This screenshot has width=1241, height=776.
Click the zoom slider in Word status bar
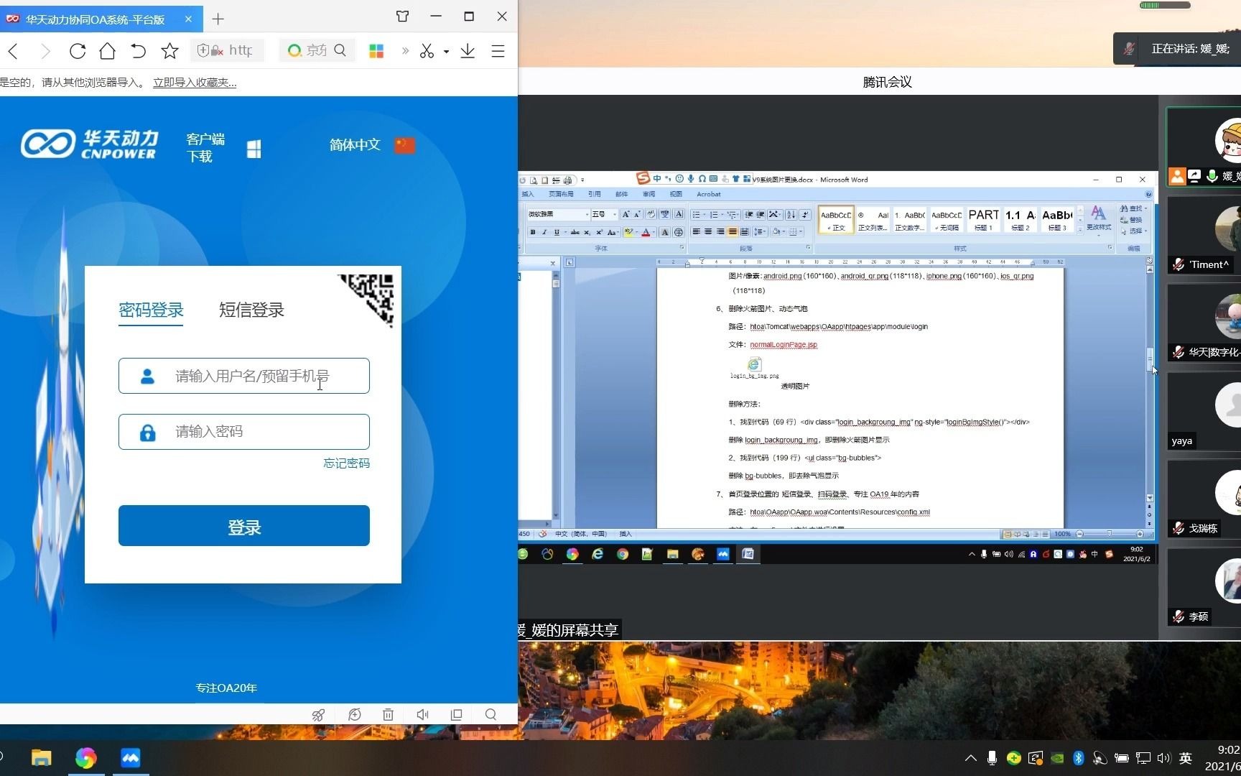(1110, 534)
